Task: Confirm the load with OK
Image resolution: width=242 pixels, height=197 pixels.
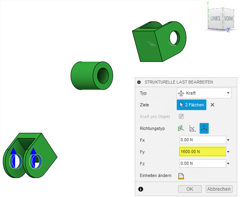Action: tap(190, 189)
